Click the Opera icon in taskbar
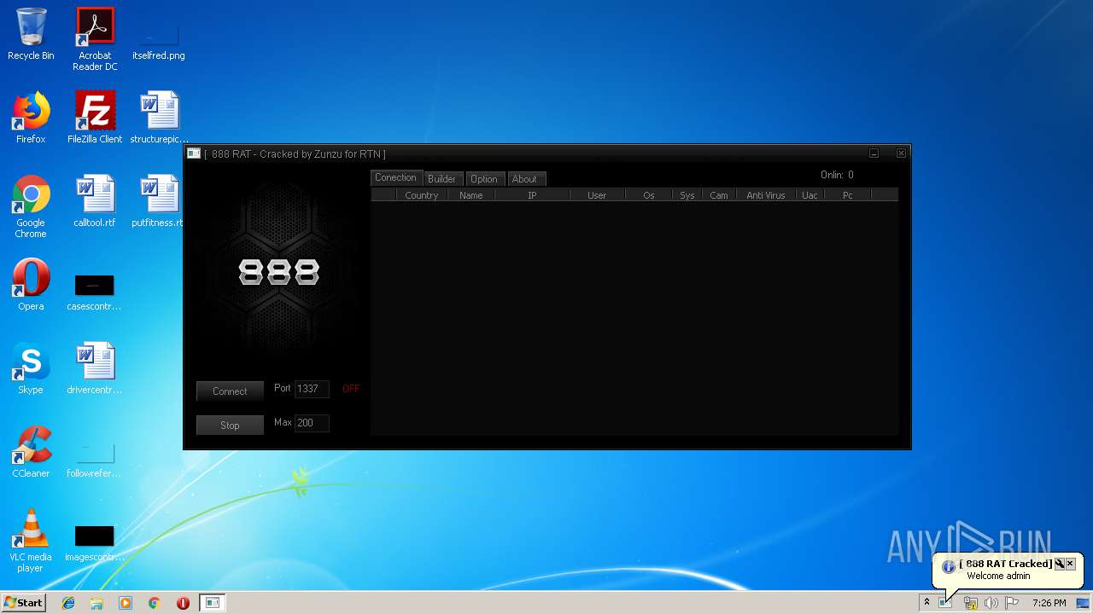This screenshot has height=614, width=1093. click(x=183, y=603)
